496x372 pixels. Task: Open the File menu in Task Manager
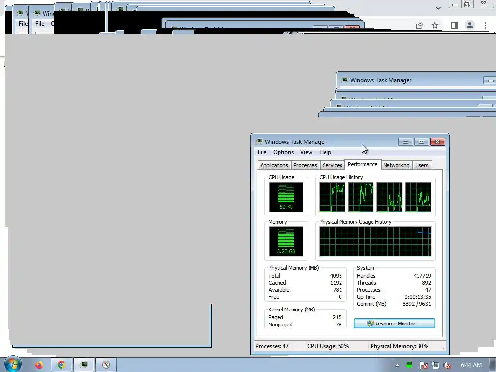tap(262, 152)
